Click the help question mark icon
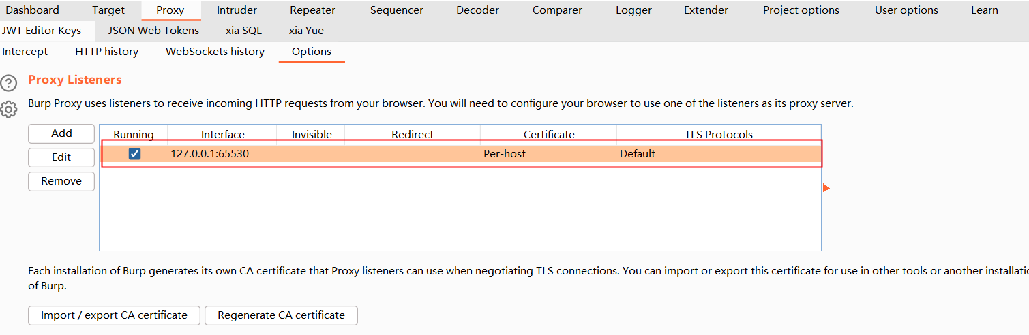The image size is (1029, 335). pos(8,84)
